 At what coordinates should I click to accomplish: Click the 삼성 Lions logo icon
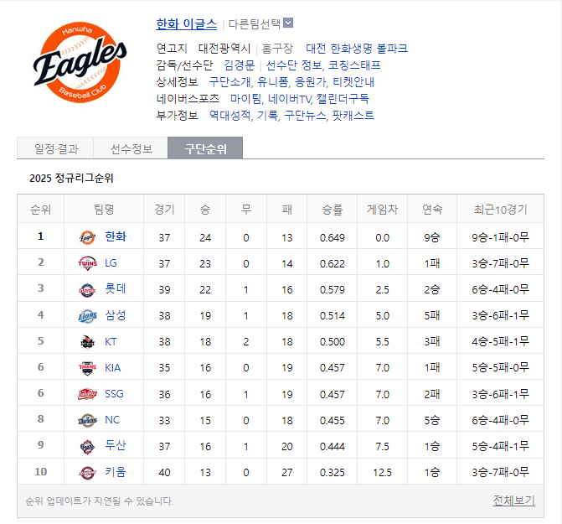click(x=87, y=316)
